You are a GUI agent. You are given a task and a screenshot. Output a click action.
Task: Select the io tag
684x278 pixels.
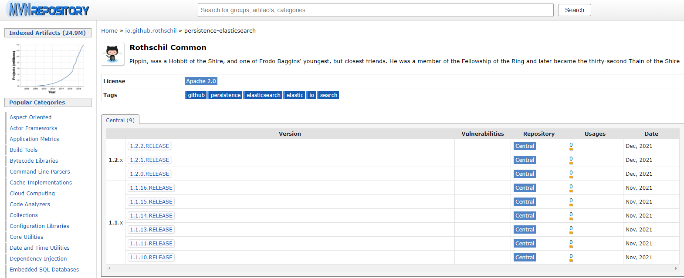tap(312, 95)
